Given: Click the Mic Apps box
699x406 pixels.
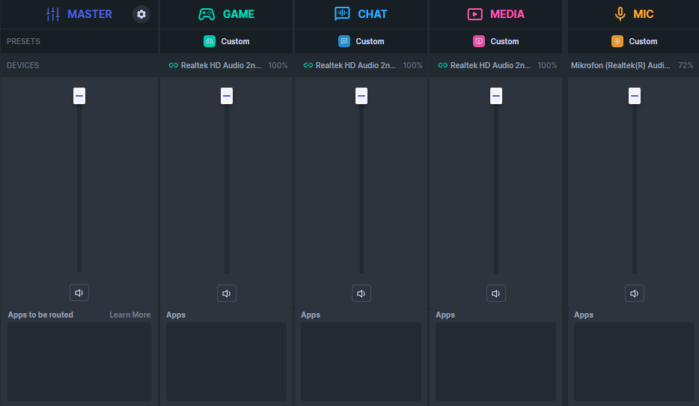Looking at the screenshot, I should [634, 362].
